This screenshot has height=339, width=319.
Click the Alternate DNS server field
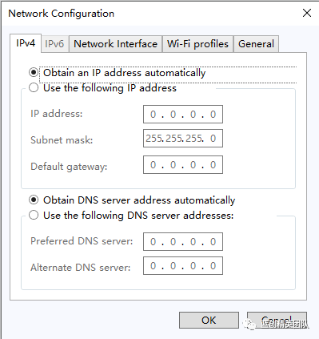(x=183, y=266)
